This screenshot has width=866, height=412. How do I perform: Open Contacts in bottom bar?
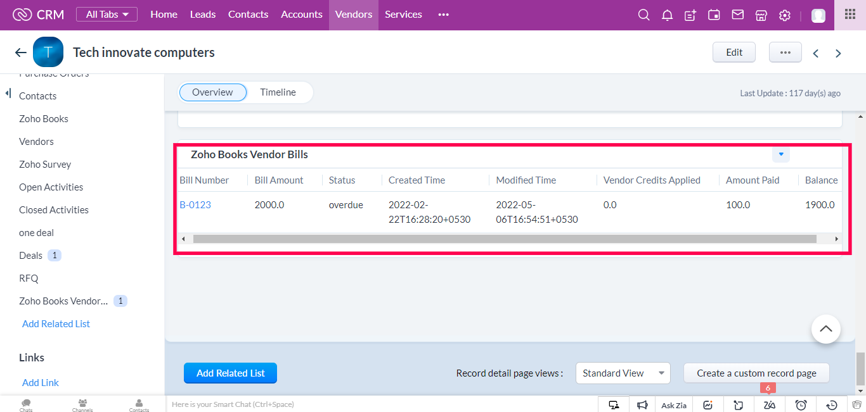click(139, 405)
